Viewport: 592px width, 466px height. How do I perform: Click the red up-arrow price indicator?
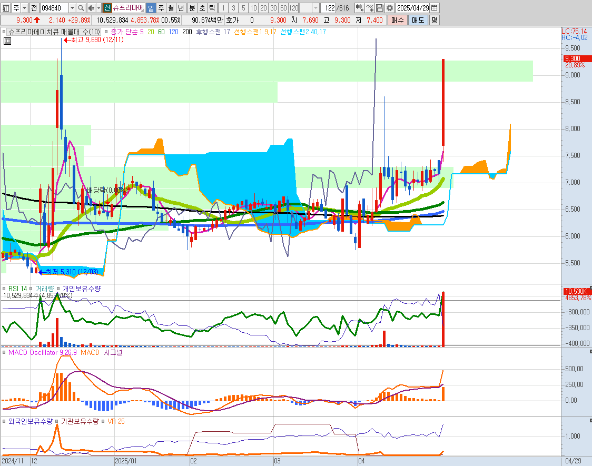pos(37,20)
